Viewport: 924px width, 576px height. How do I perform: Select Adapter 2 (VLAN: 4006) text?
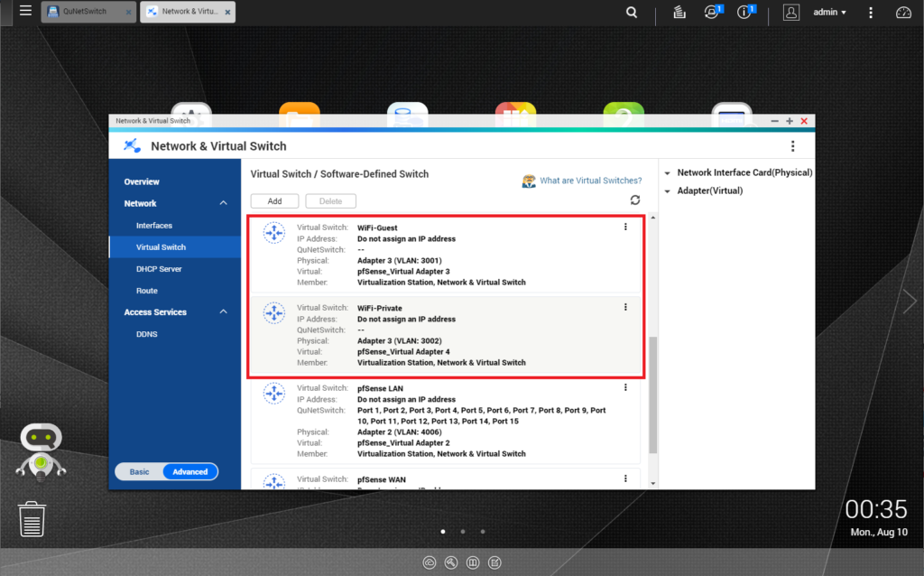click(400, 432)
